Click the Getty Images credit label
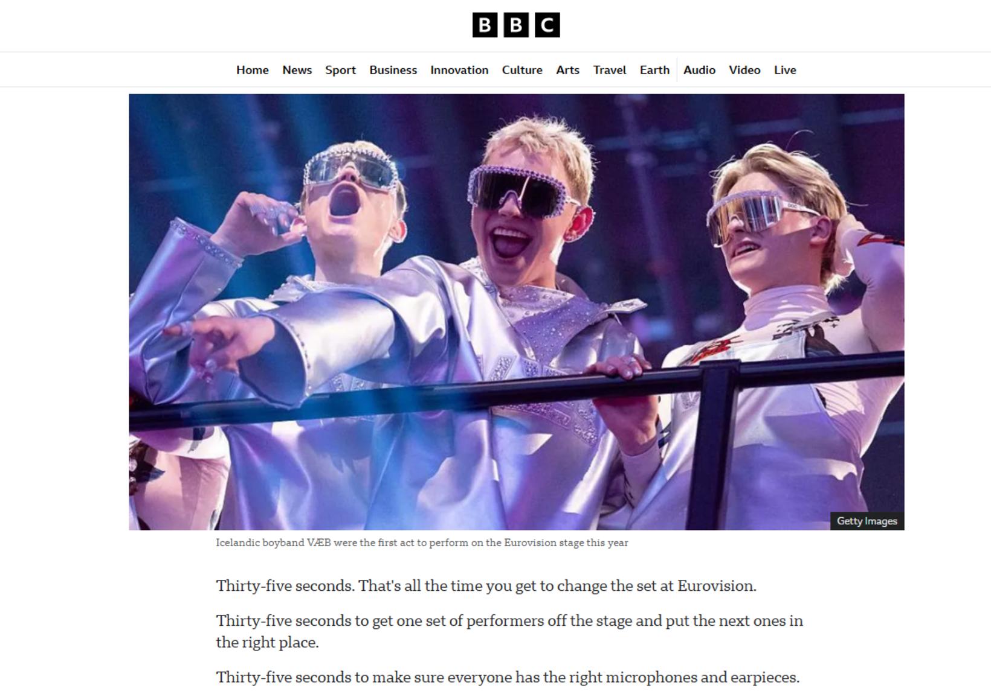The width and height of the screenshot is (991, 694). coord(867,521)
